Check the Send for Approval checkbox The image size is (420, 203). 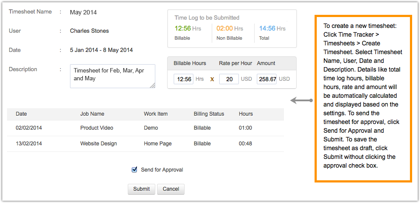click(135, 170)
